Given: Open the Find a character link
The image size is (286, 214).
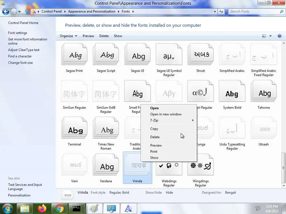Looking at the screenshot, I should 20,56.
